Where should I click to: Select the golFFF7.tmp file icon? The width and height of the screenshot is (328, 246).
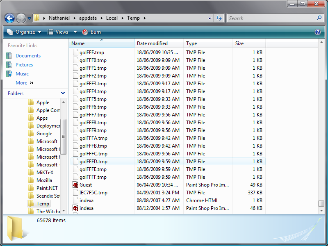coord(75,114)
